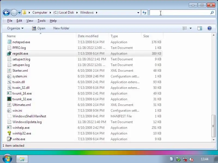Click the Open toolbar button

coord(39,28)
